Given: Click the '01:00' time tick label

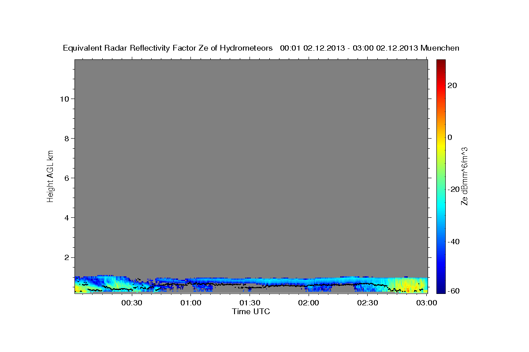Looking at the screenshot, I should pos(190,303).
